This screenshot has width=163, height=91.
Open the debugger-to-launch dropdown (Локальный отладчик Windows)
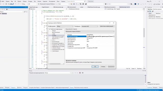[x=90, y=31]
